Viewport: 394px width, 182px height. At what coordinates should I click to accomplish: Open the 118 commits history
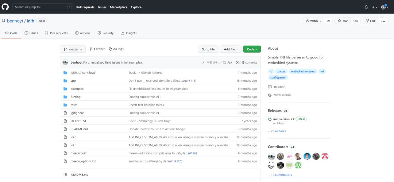point(246,62)
